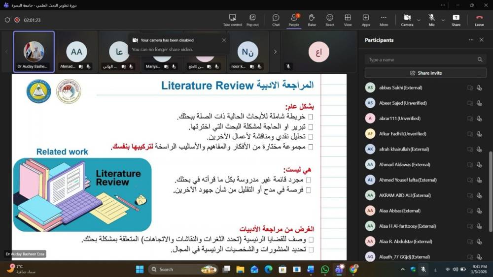Expand the Camera options dropdown arrow
Image resolution: width=493 pixels, height=277 pixels.
(419, 20)
